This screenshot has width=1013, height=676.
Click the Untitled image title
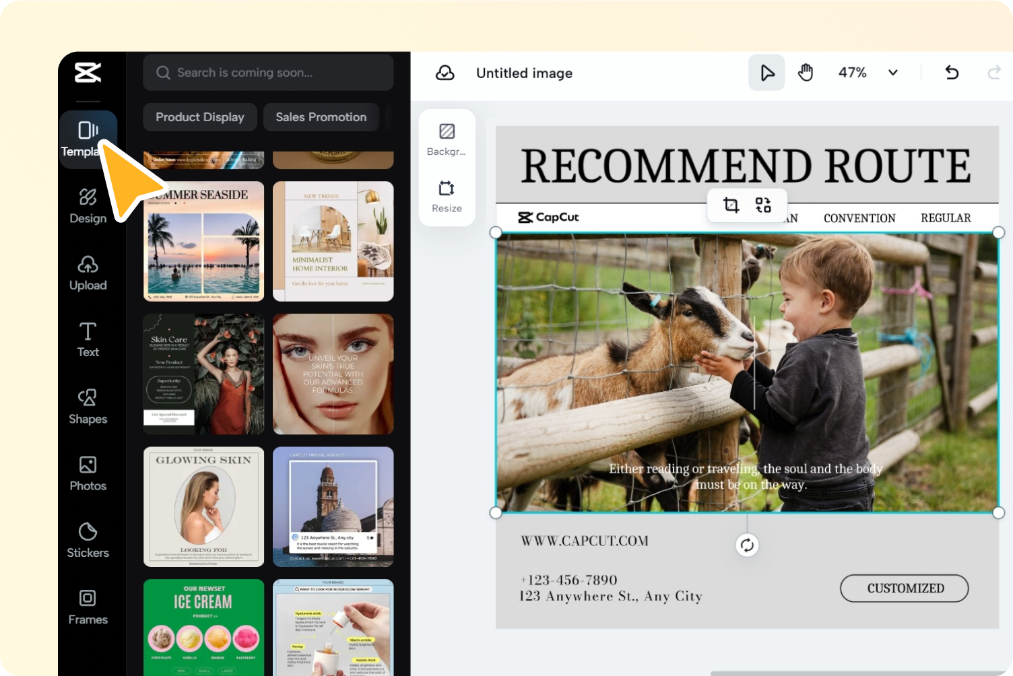(x=524, y=73)
